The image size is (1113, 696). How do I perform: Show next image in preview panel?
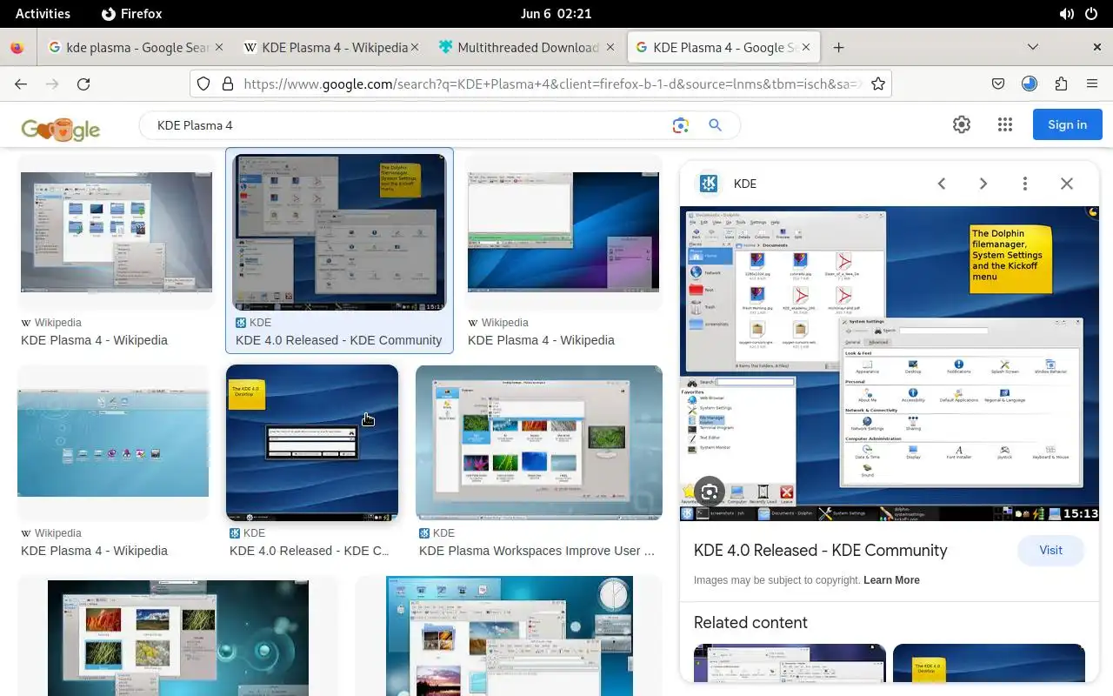[983, 184]
